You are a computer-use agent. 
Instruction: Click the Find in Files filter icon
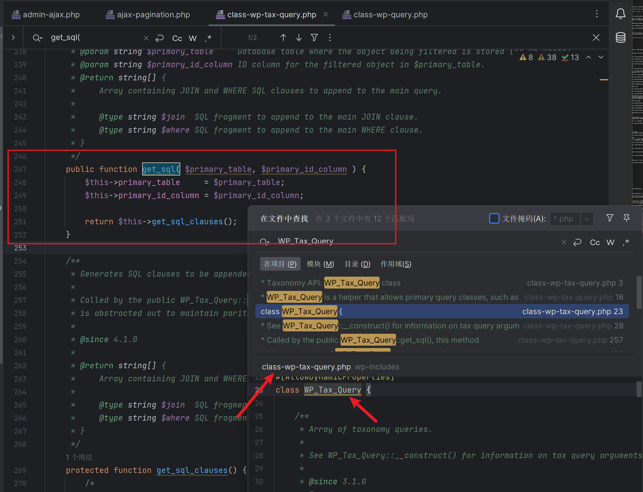[x=610, y=218]
